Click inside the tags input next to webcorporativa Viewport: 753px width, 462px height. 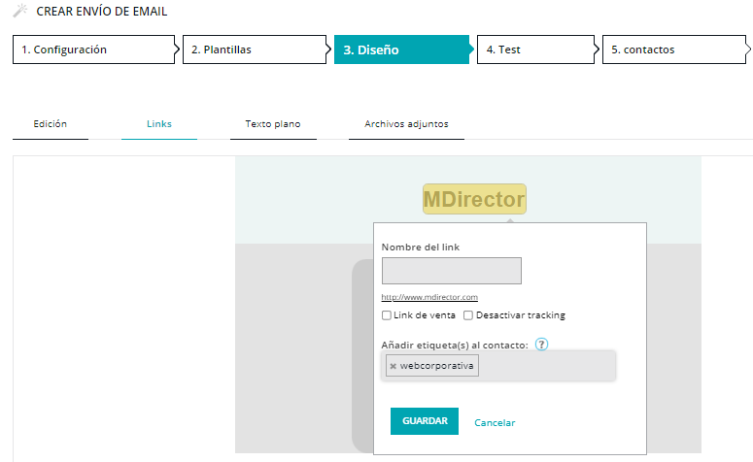pos(544,366)
